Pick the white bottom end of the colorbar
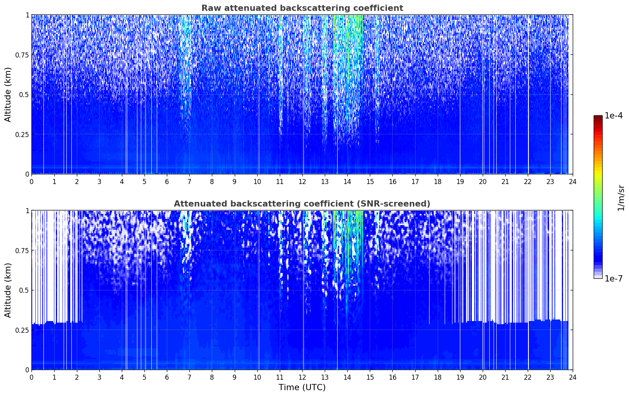 point(598,277)
